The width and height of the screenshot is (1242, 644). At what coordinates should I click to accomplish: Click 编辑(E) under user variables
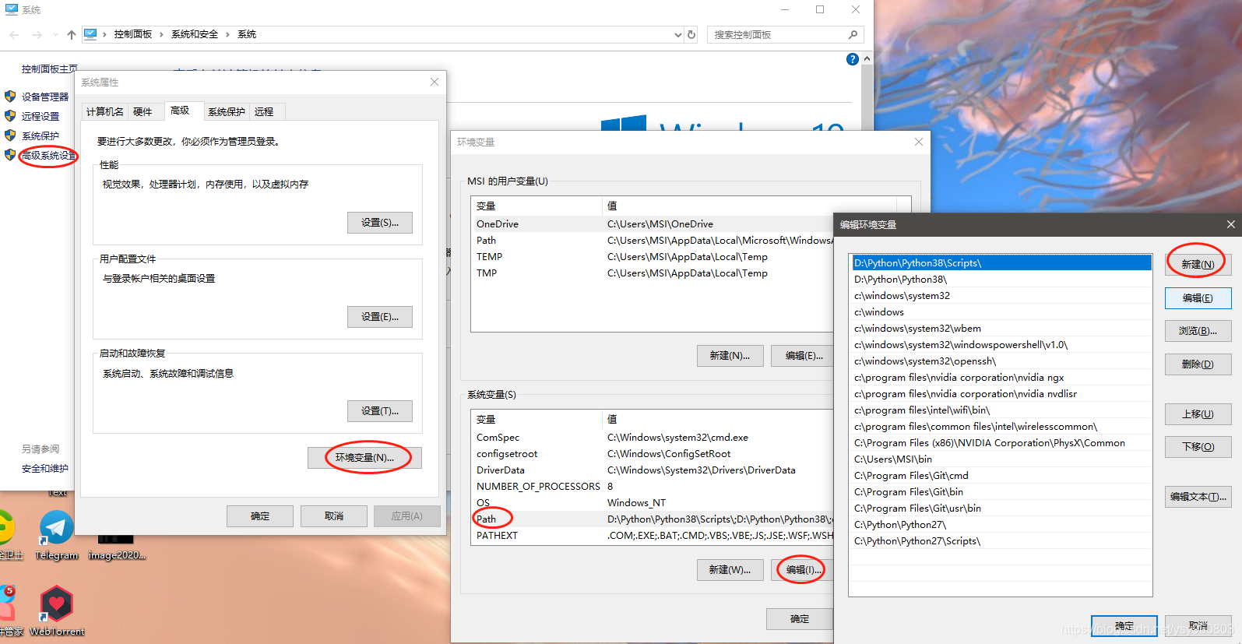[804, 356]
